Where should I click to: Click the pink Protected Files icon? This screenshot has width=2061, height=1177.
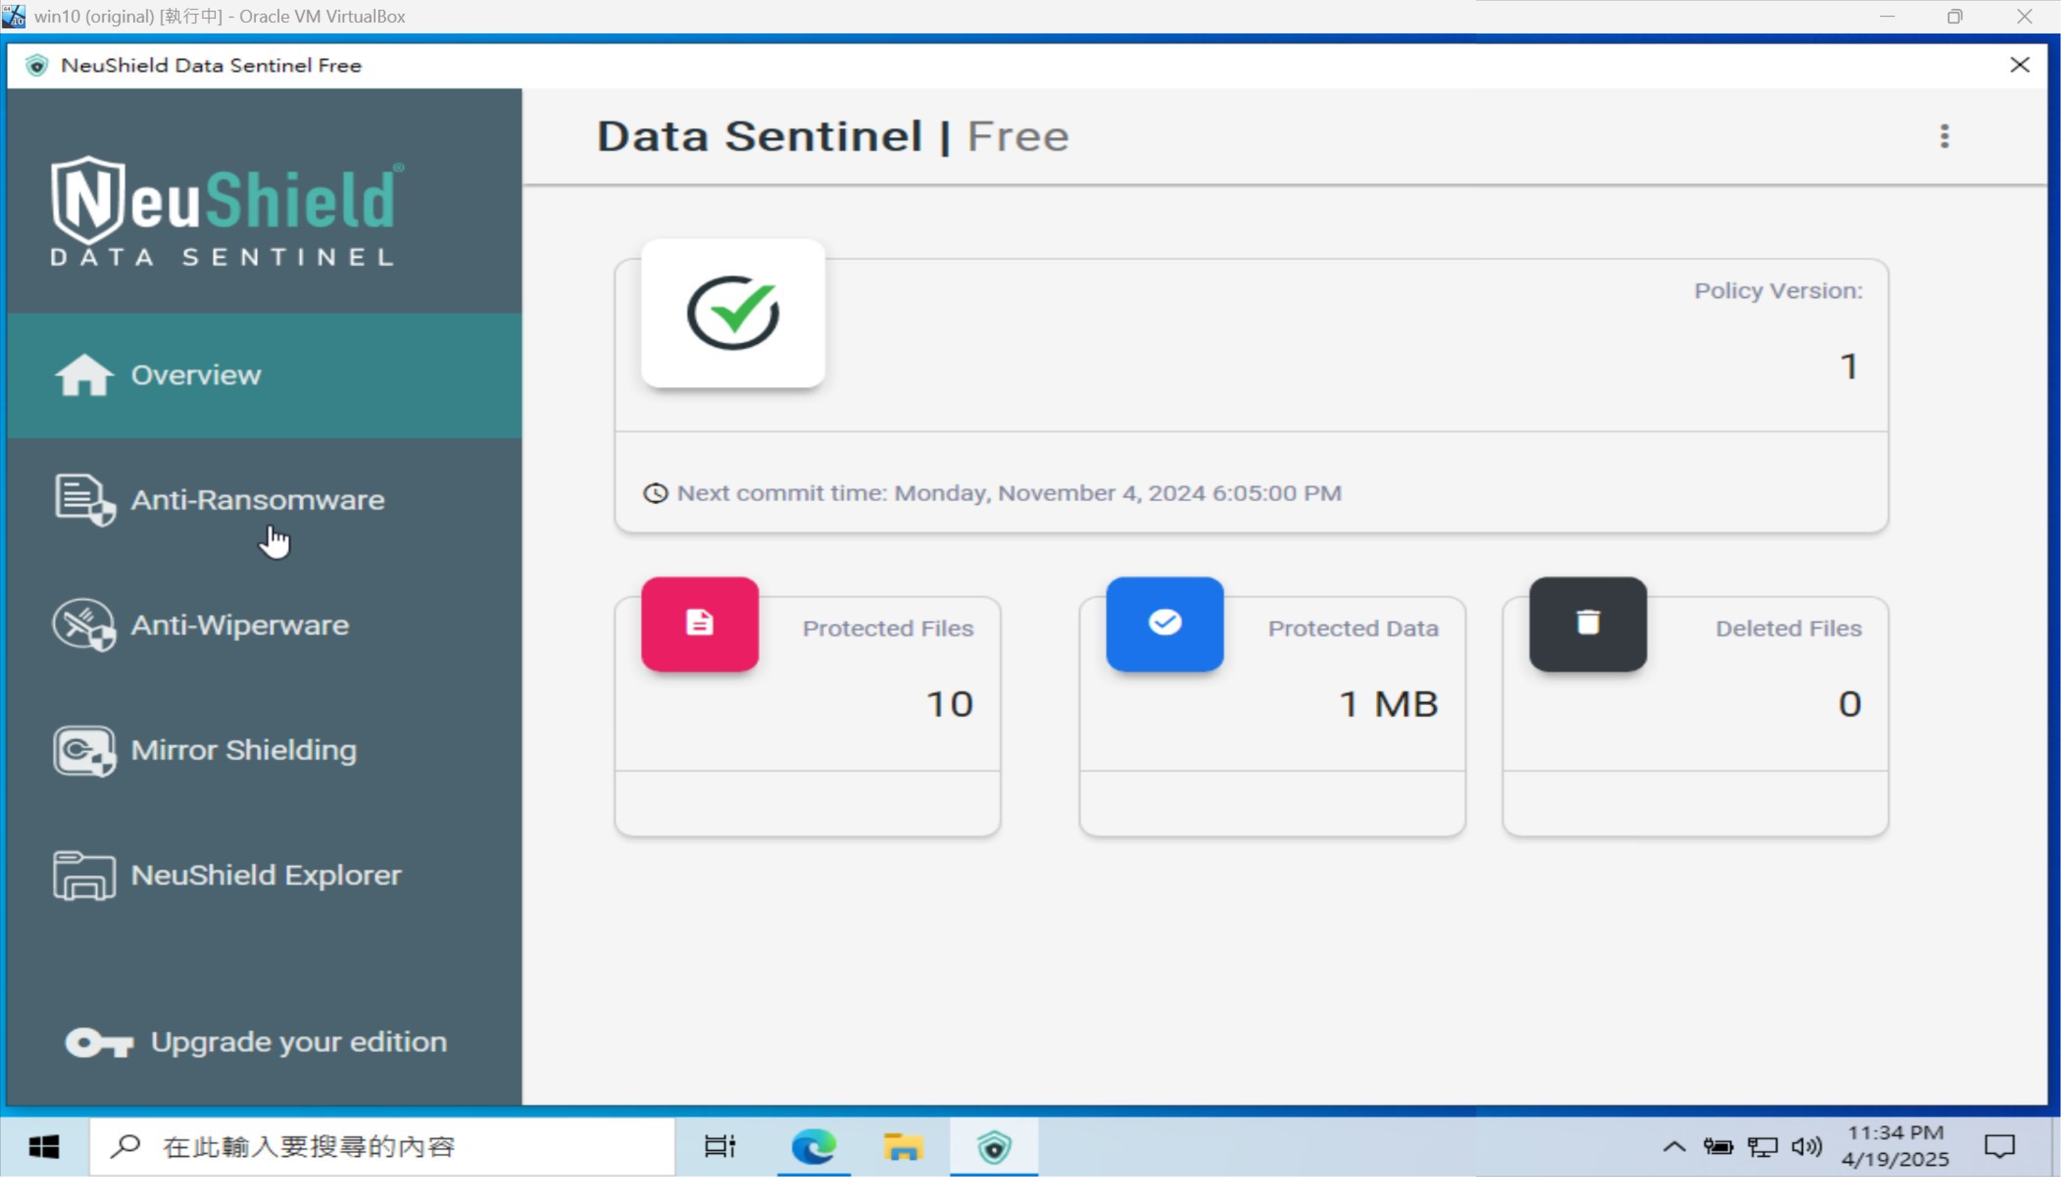700,623
